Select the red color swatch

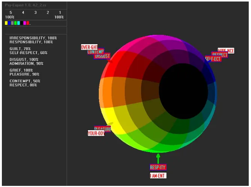coord(28,23)
